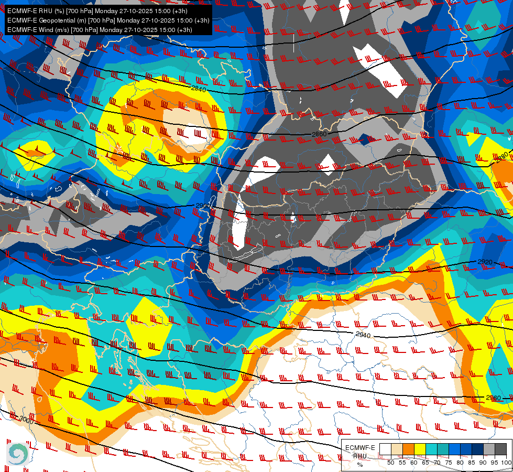Select the ECMWF-E Geopotential (m) title line
Viewport: 513px width, 472px height.
pyautogui.click(x=108, y=20)
